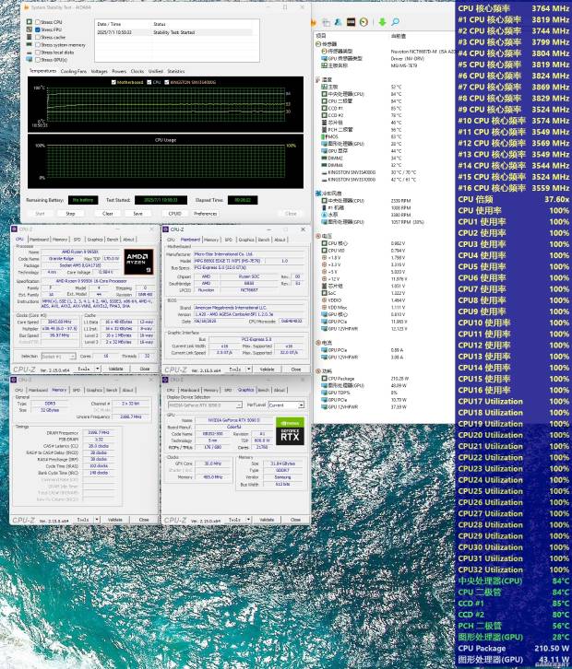572x669 pixels.
Task: Toggle the KINGSTON SNV3S4000G graph checkbox
Action: 167,82
